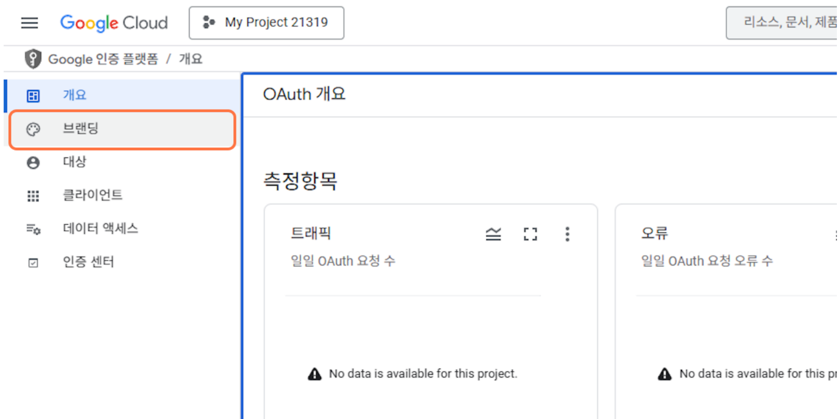Click the 일일 OAuth 요청 오류 수 subtitle

click(707, 261)
